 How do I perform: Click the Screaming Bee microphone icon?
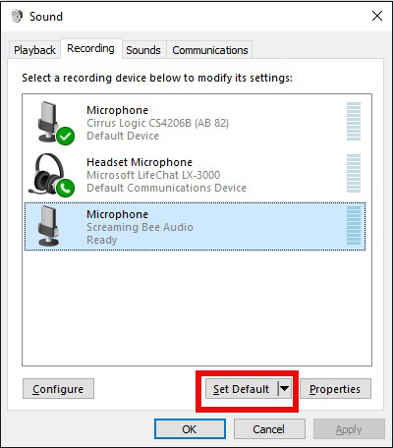(x=49, y=226)
